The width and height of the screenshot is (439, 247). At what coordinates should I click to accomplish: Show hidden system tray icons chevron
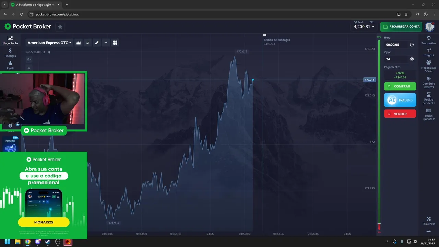point(387,241)
